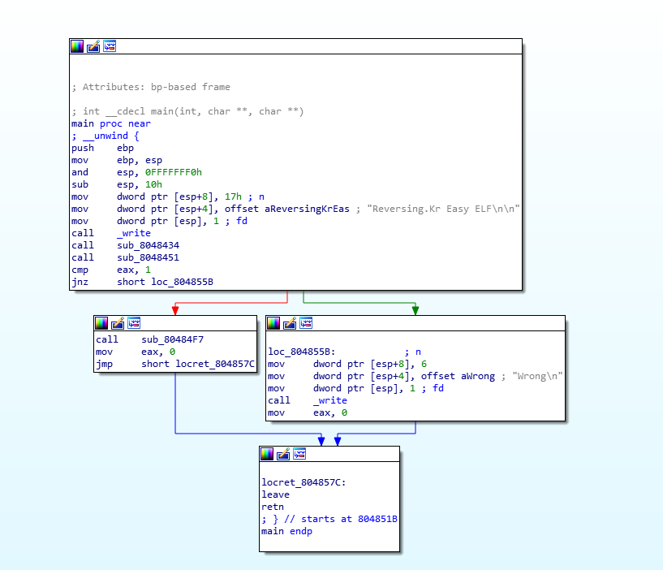Viewport: 663px width, 570px height.
Task: Click the 'Attributes: bp-based frame' comment
Action: click(151, 87)
